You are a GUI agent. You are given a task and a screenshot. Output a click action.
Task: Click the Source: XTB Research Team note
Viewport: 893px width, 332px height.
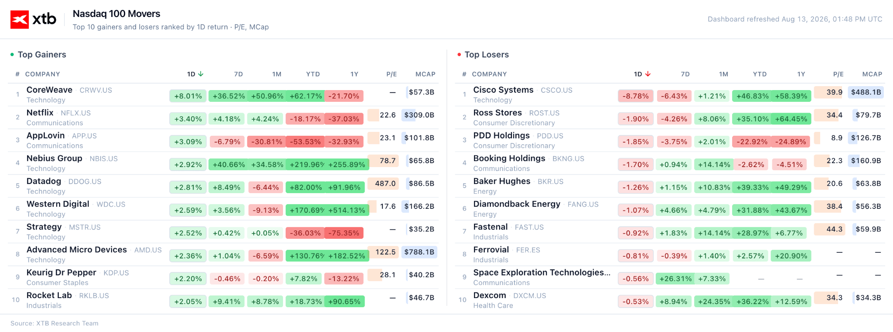point(55,323)
